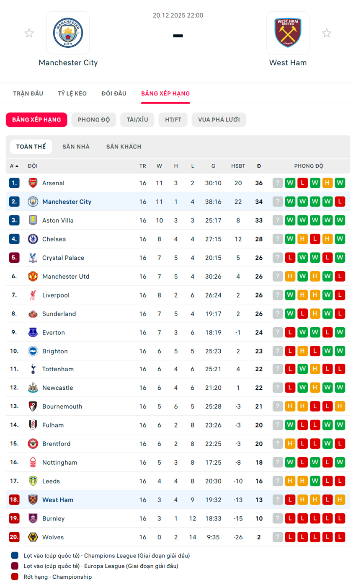Click the Liverpool crest in the table

33,295
